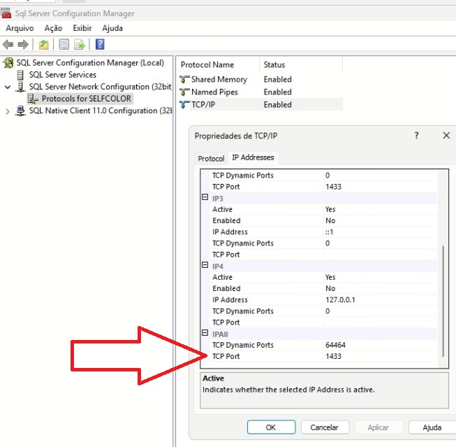
Task: Click the Cancelar button
Action: (325, 427)
